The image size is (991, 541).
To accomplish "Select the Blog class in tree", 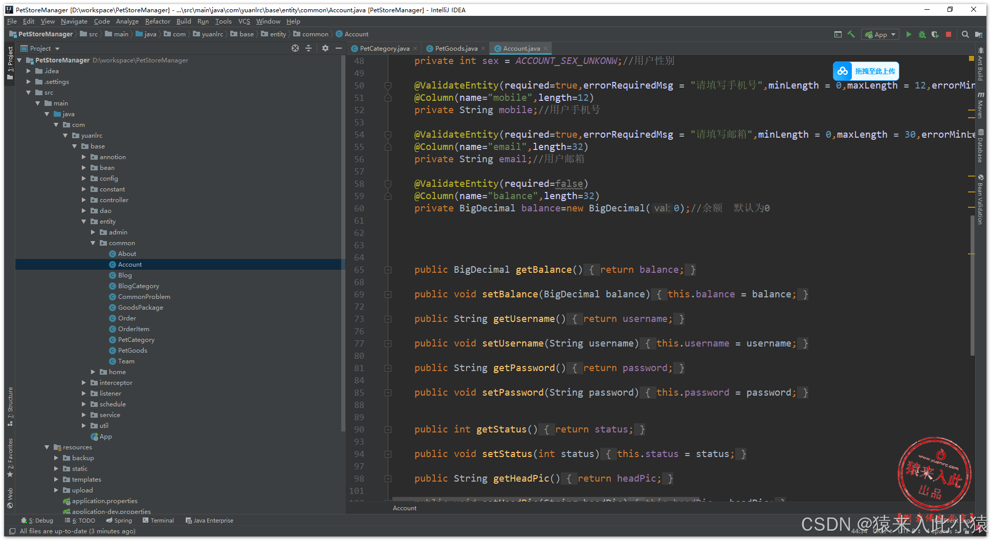I will click(x=125, y=275).
